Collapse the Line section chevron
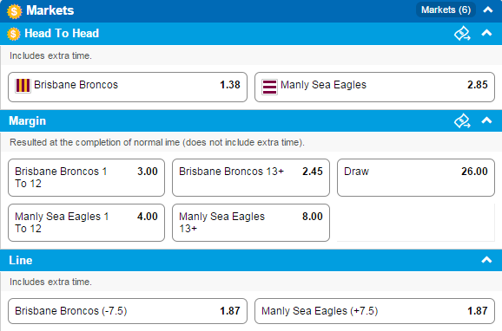This screenshot has height=331, width=502. (486, 260)
